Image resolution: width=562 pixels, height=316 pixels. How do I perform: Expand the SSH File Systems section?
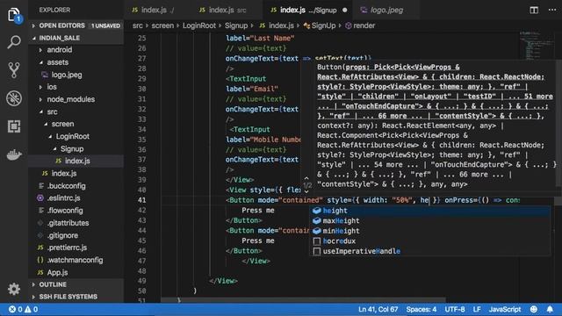click(x=76, y=297)
